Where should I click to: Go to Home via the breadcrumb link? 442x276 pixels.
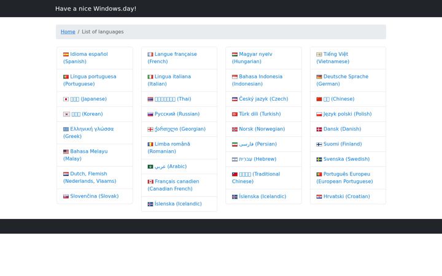(x=68, y=32)
